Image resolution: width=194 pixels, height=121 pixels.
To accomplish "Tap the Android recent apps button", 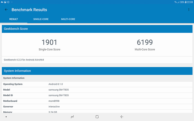I will (72, 117).
